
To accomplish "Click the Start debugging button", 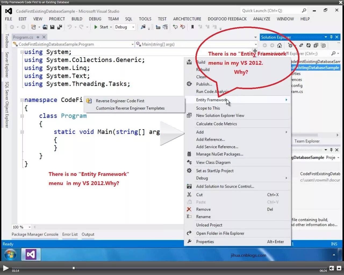I will (x=101, y=27).
